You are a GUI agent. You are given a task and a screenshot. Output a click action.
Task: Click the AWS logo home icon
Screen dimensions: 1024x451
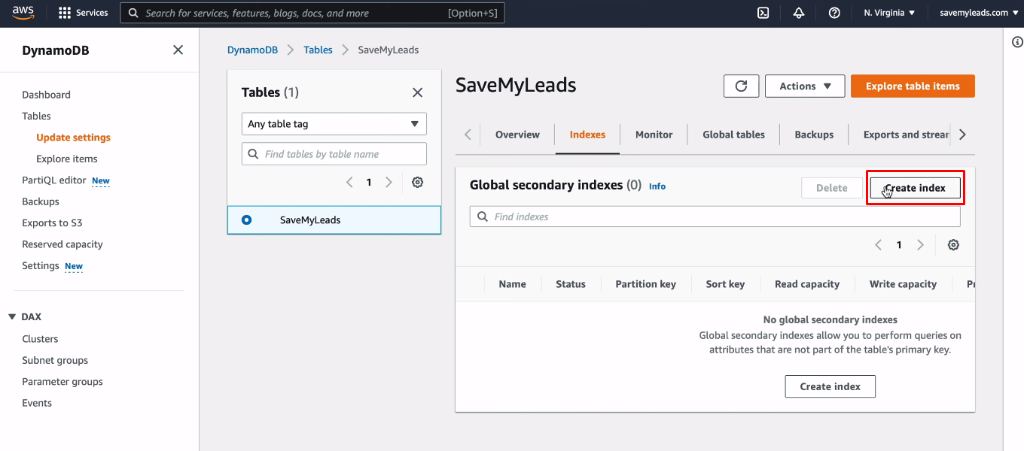tap(24, 13)
